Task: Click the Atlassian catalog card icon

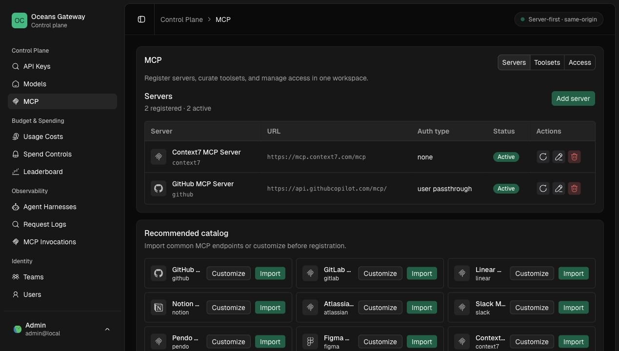Action: pos(310,308)
